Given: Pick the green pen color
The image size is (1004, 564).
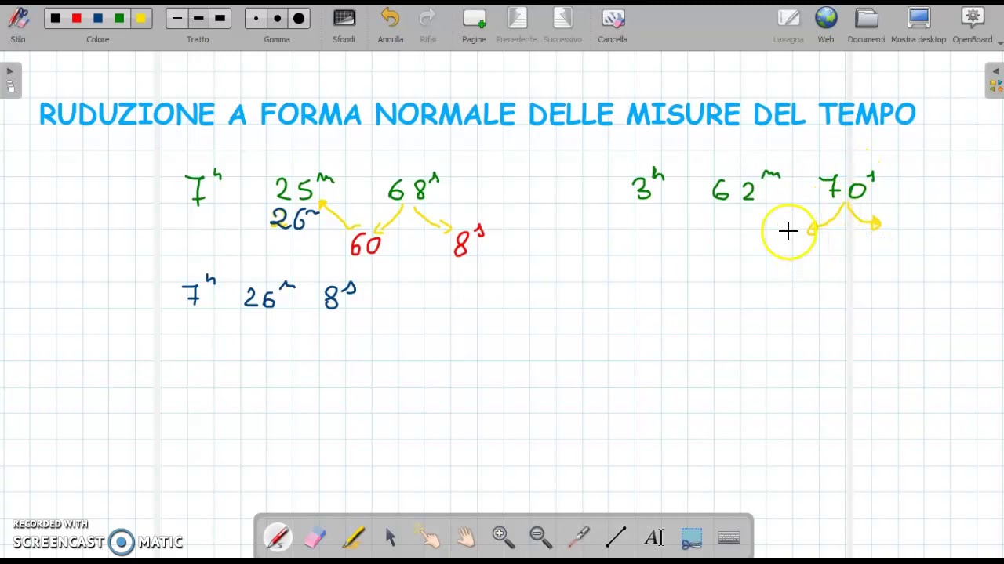Looking at the screenshot, I should (x=119, y=18).
